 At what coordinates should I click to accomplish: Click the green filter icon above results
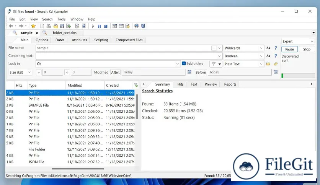136,85
